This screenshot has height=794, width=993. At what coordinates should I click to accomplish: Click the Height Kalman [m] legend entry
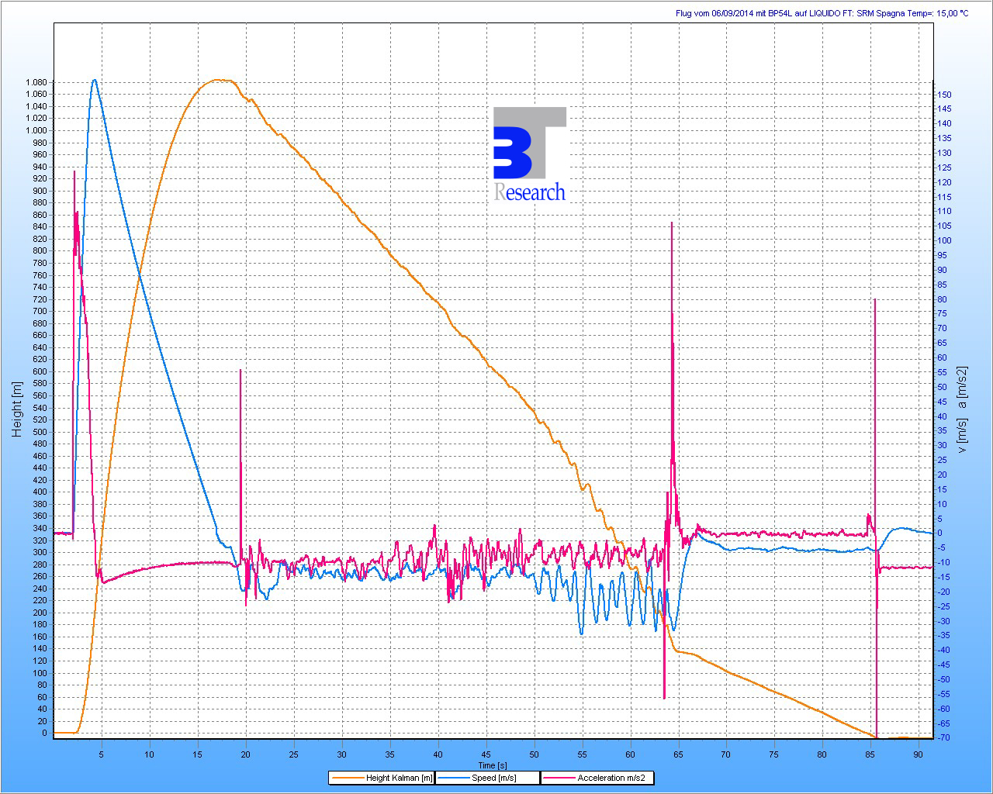(382, 778)
